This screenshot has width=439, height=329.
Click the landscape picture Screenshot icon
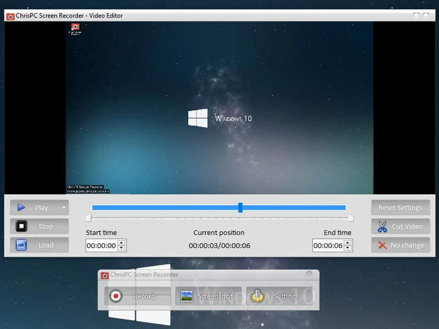[x=187, y=296]
